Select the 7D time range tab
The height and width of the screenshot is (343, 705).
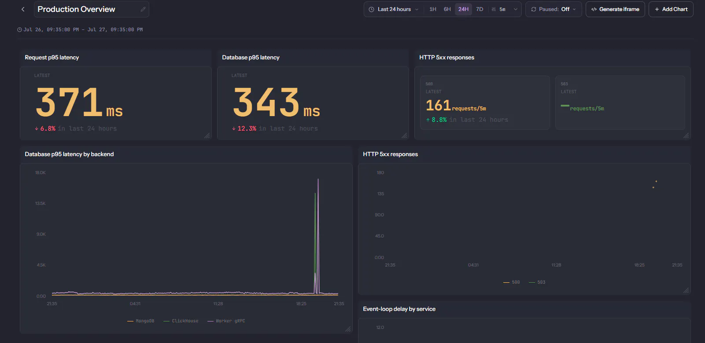480,9
